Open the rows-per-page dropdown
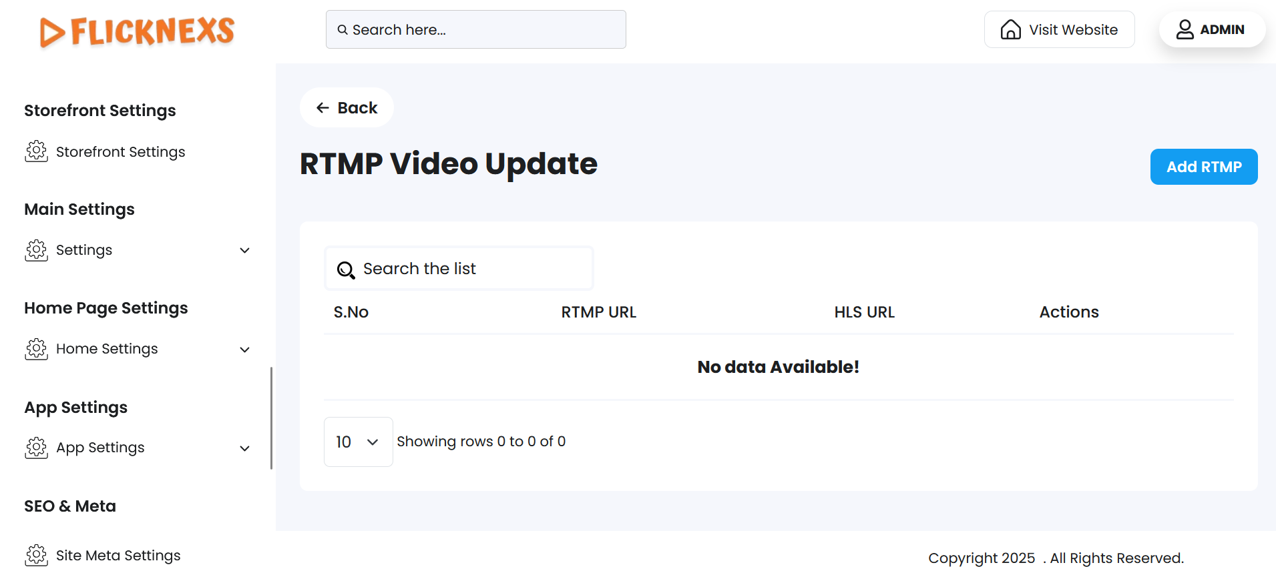Screen dimensions: 1276x581 pos(358,442)
